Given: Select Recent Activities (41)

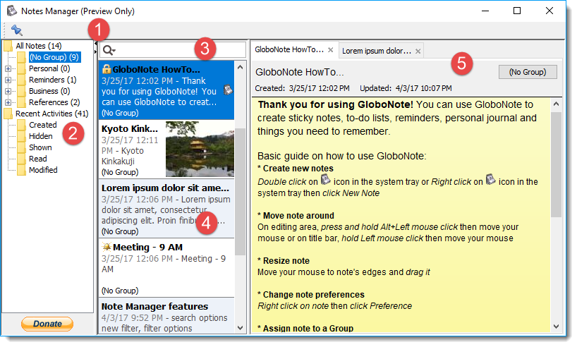Looking at the screenshot, I should point(52,114).
